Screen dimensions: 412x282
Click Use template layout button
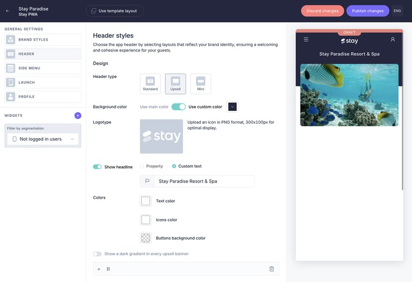[114, 11]
